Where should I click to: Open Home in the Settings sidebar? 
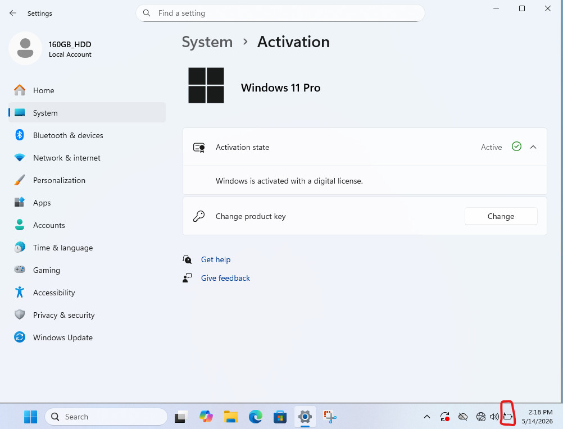tap(87, 90)
